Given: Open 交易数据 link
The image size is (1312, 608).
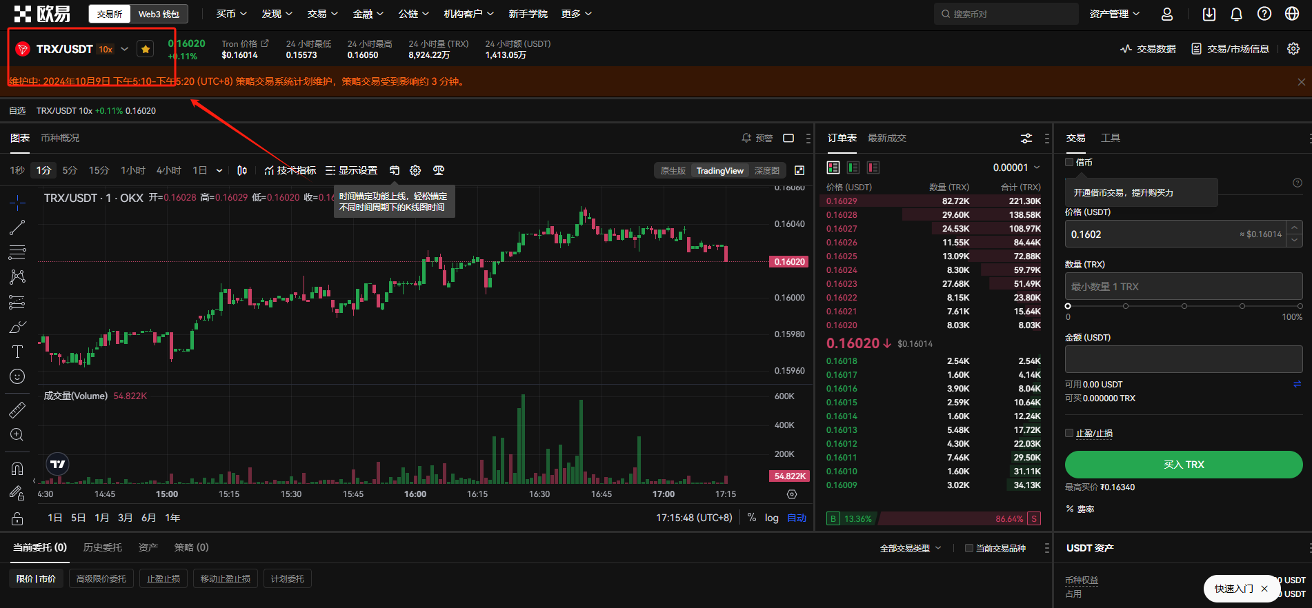Looking at the screenshot, I should 1149,49.
